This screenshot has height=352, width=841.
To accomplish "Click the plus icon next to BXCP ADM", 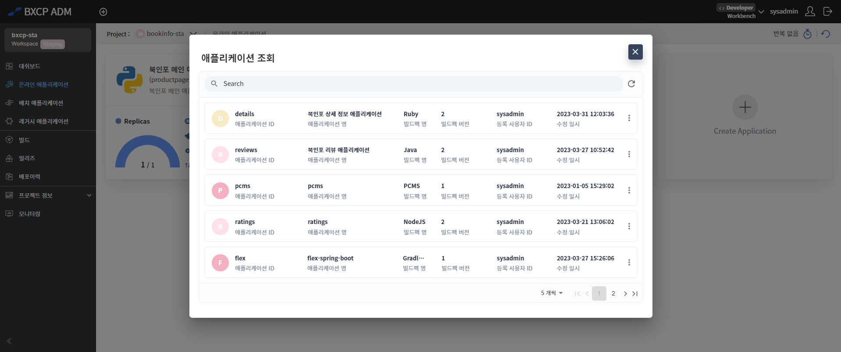I will click(103, 12).
